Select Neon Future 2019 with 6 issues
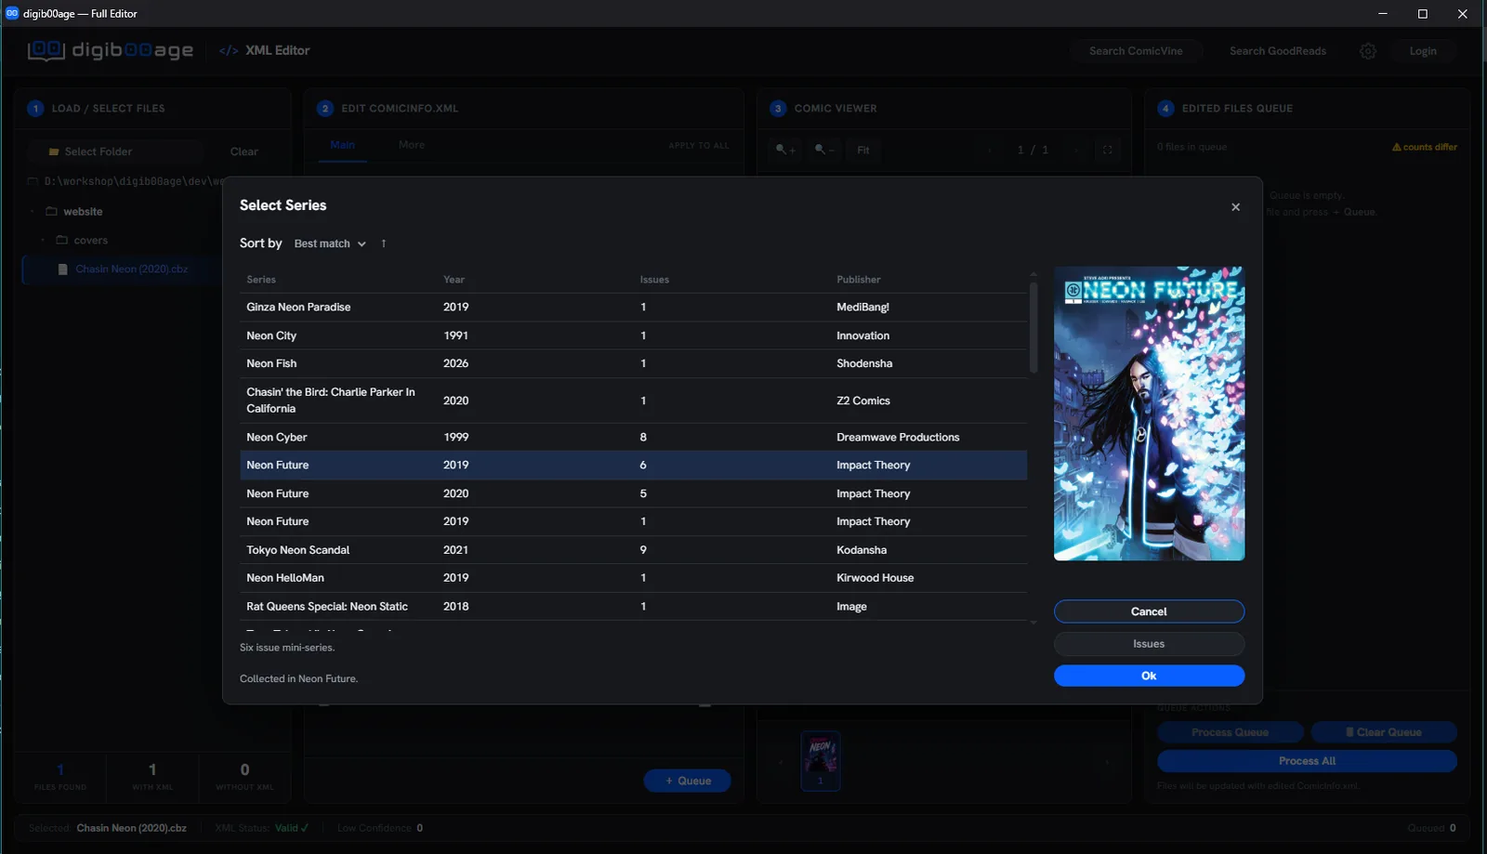 (633, 465)
